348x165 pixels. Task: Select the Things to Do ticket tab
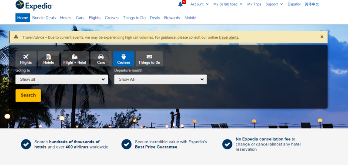click(149, 59)
